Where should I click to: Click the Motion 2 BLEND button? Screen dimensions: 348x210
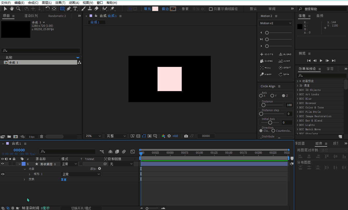pos(285,54)
